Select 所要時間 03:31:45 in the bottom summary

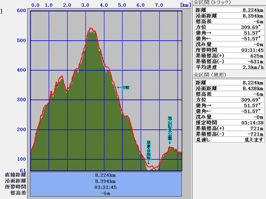106,187
